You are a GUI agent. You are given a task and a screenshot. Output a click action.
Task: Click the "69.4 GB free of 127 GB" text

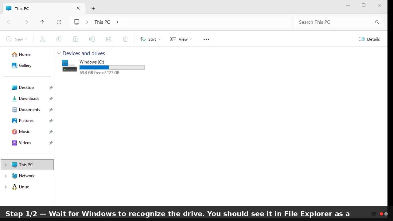pyautogui.click(x=99, y=73)
